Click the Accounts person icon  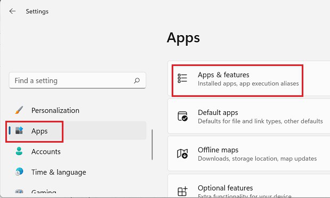click(x=19, y=151)
